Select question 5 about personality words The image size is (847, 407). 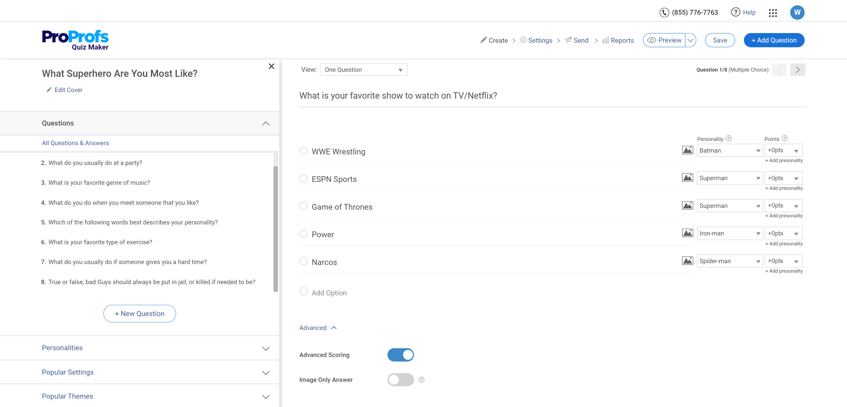point(133,222)
